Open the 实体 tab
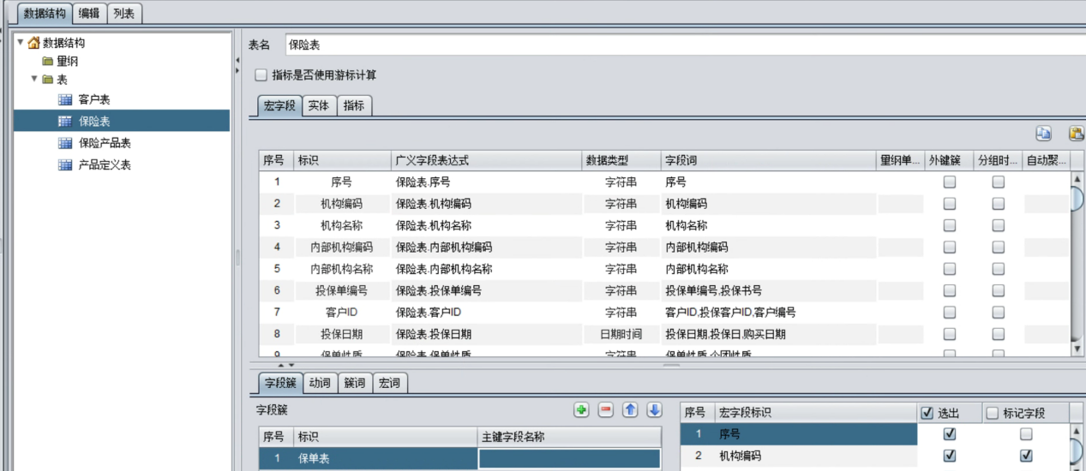The height and width of the screenshot is (471, 1086). pyautogui.click(x=319, y=106)
